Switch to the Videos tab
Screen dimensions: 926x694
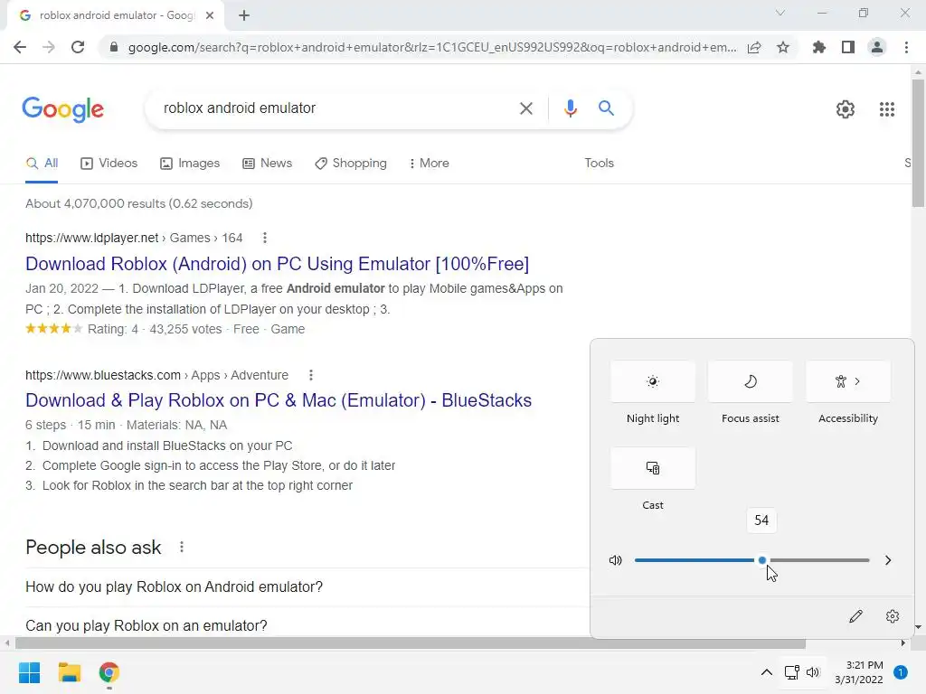[109, 164]
